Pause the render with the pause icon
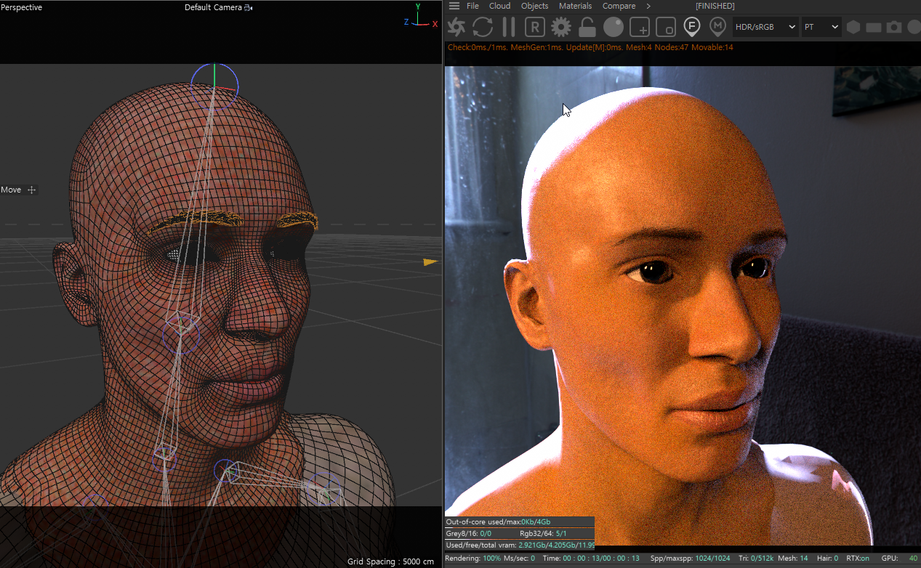Viewport: 921px width, 568px height. [x=509, y=28]
